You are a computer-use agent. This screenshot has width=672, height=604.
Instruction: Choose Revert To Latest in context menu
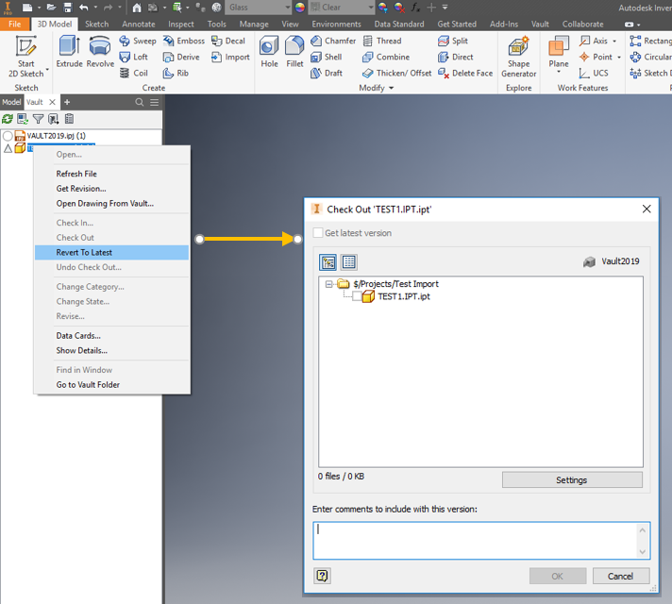click(112, 253)
